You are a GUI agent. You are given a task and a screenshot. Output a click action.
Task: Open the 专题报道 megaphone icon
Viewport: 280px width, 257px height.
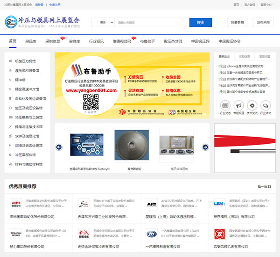[x=238, y=105]
